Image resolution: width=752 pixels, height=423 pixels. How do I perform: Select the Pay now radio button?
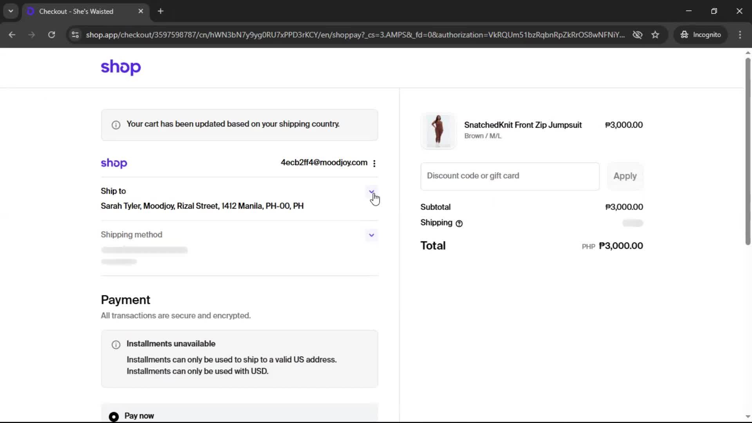tap(114, 416)
